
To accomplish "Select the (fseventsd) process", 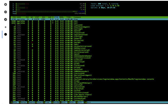I will pos(89,33).
